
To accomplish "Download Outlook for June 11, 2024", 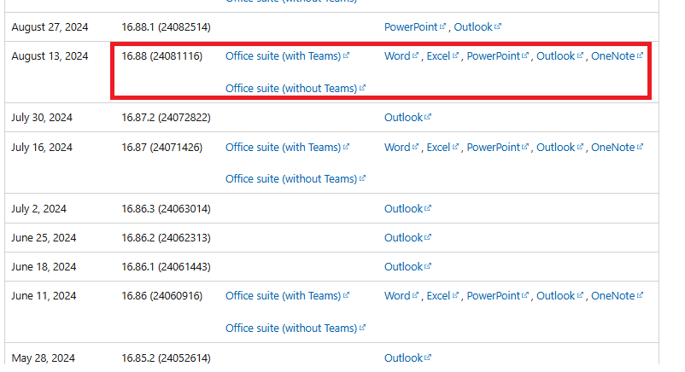I will (x=559, y=296).
